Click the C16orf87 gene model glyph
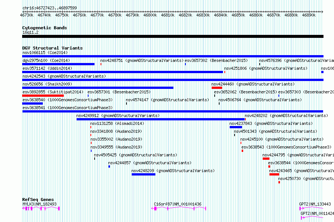 pos(179,208)
